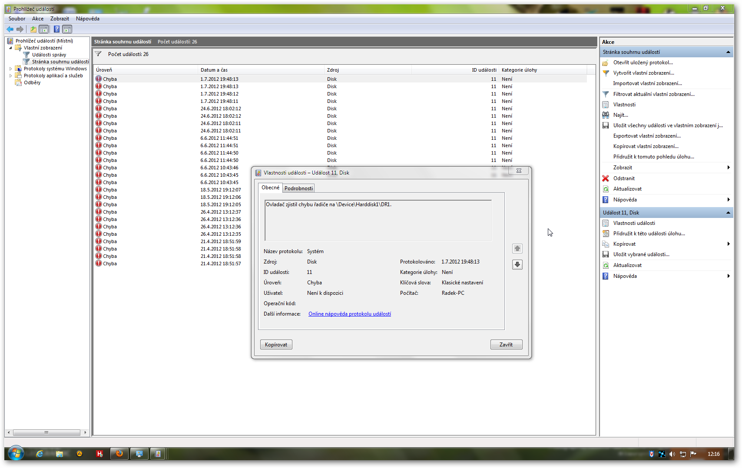Open the 'Zobrazit' submenu arrow in Akce pane

729,168
